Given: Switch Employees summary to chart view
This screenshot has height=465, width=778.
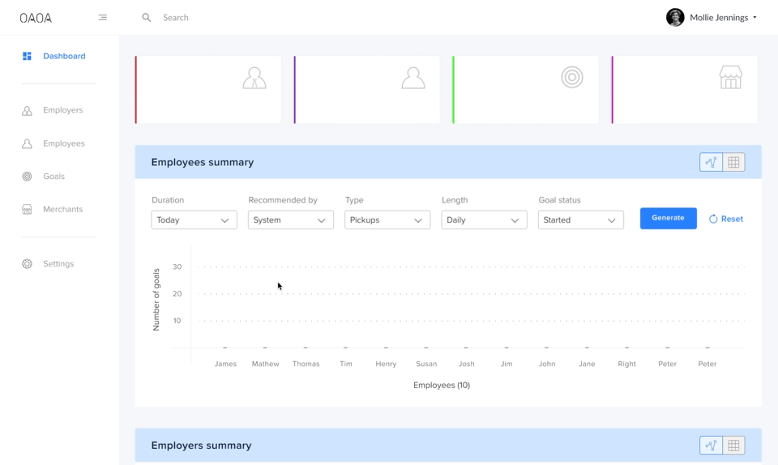Looking at the screenshot, I should point(711,162).
